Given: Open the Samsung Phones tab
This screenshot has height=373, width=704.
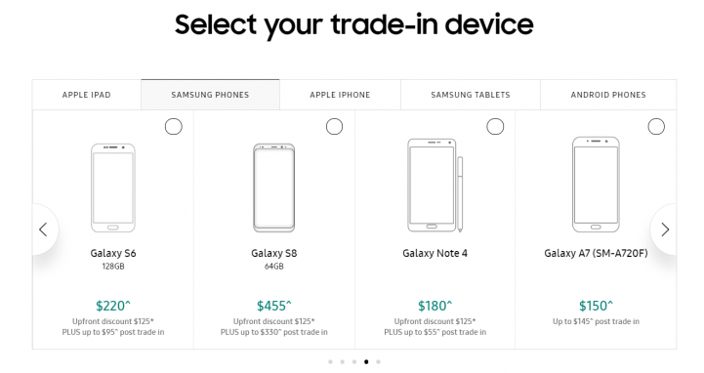Looking at the screenshot, I should coord(210,95).
